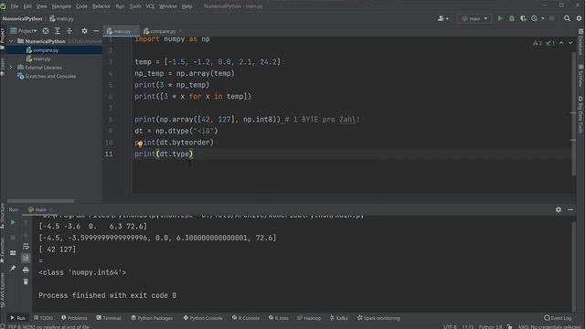
Task: Toggle soft-wrap icon in Run panel
Action: pyautogui.click(x=26, y=246)
